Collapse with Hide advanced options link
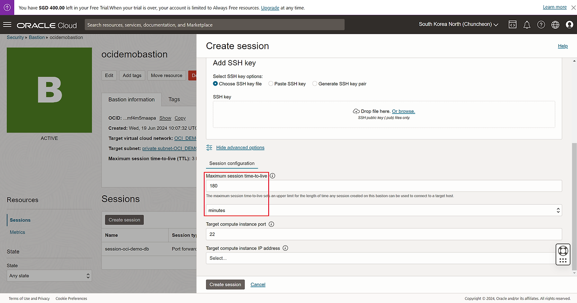The width and height of the screenshot is (577, 303). click(240, 147)
